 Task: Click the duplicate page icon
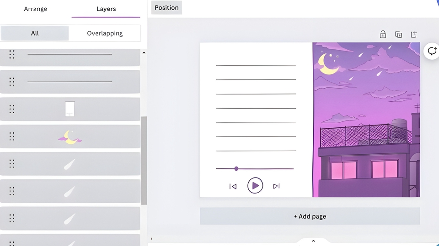[398, 34]
